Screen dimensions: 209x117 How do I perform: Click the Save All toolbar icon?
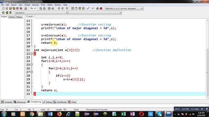click(14, 8)
